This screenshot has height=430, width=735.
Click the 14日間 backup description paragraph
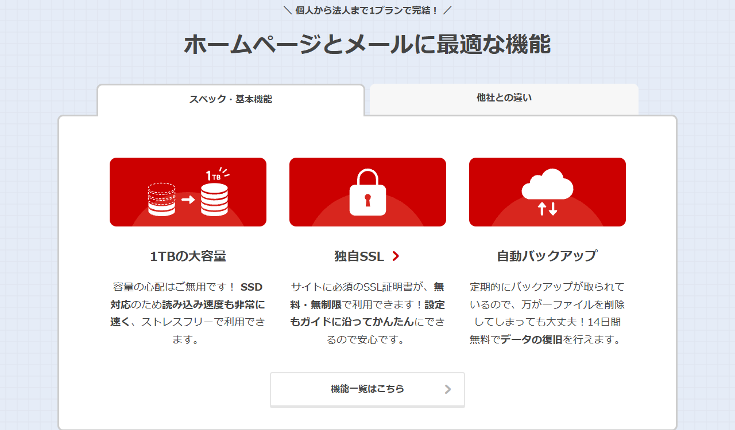[547, 313]
